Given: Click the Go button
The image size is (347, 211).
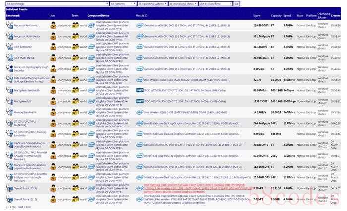Looking at the screenshot, I should coord(236,4).
